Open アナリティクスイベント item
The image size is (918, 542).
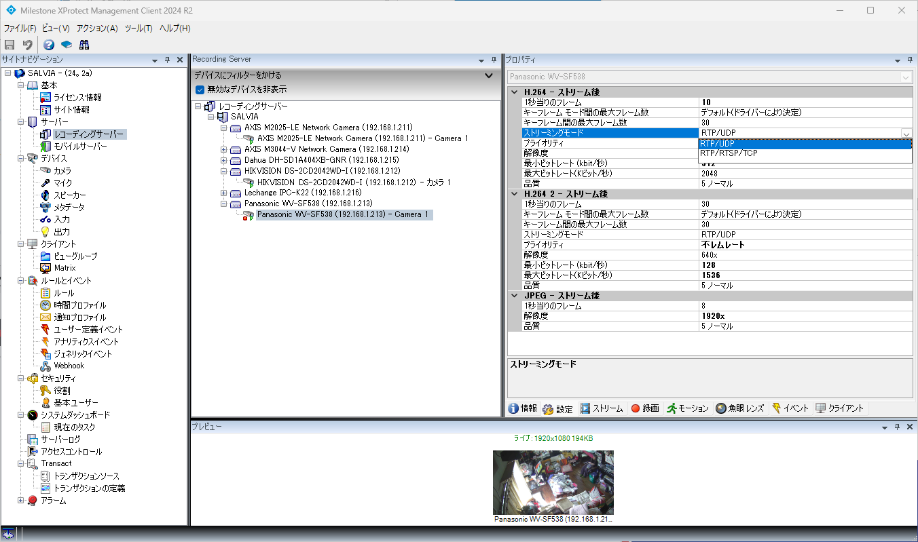point(86,342)
